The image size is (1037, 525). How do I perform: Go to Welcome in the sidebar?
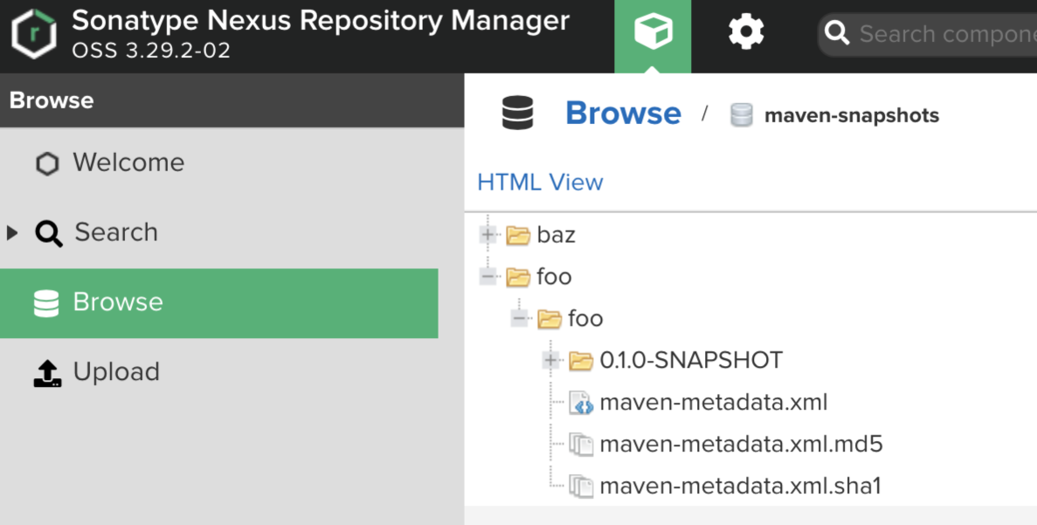[128, 162]
